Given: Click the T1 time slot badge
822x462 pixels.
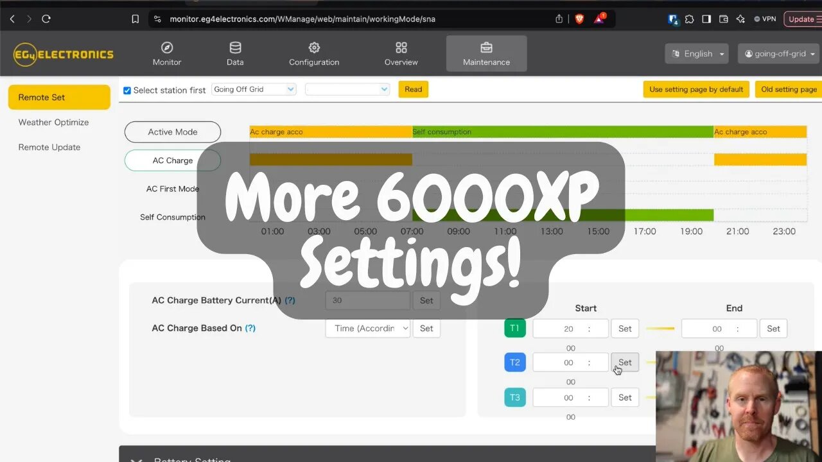Looking at the screenshot, I should click(515, 328).
